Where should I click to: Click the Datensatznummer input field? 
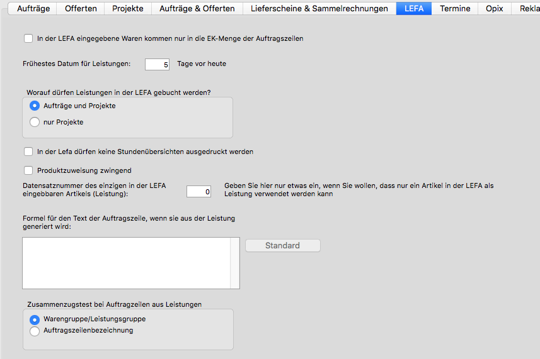[198, 192]
